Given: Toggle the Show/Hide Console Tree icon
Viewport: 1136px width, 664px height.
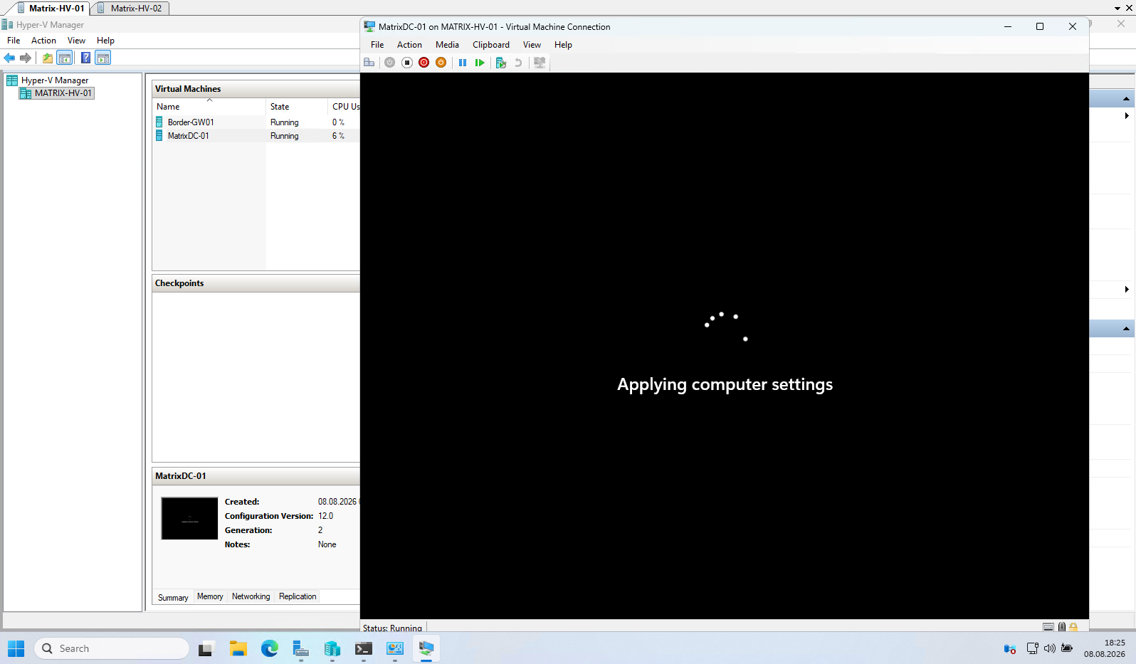Looking at the screenshot, I should coord(65,58).
